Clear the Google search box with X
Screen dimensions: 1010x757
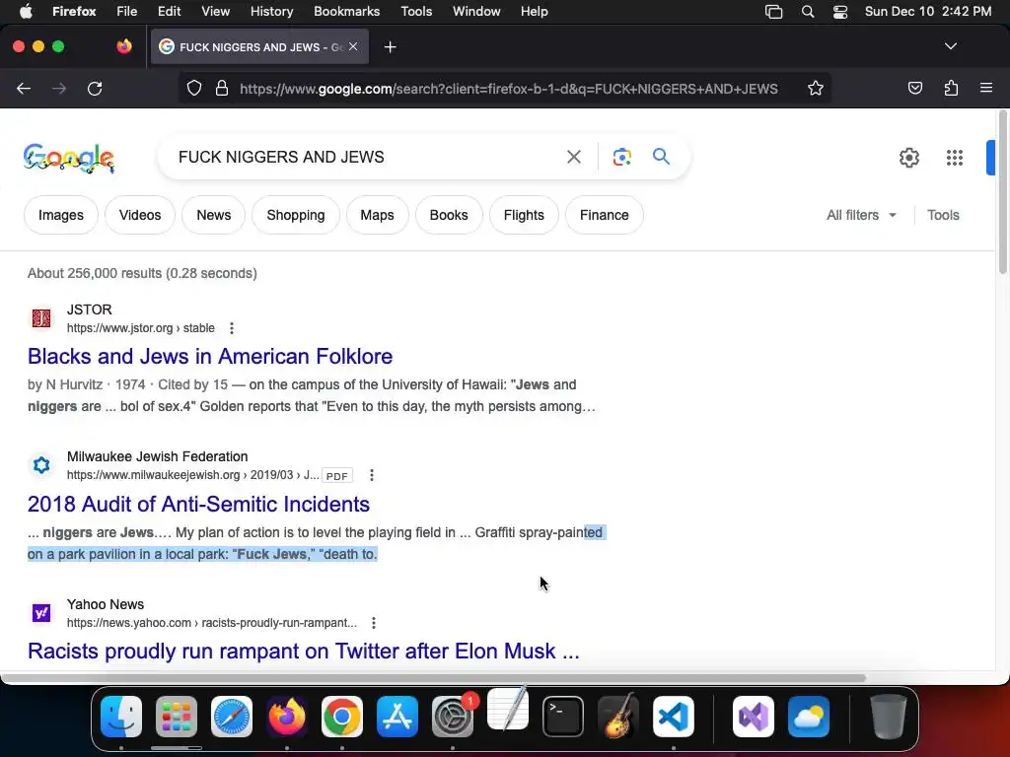pyautogui.click(x=573, y=157)
